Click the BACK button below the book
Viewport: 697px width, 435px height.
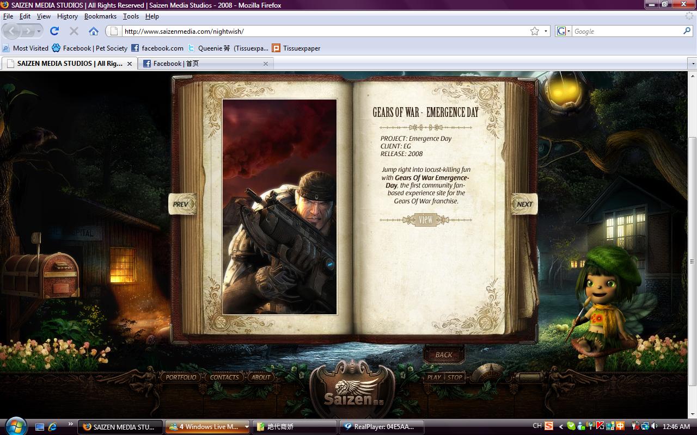click(444, 355)
